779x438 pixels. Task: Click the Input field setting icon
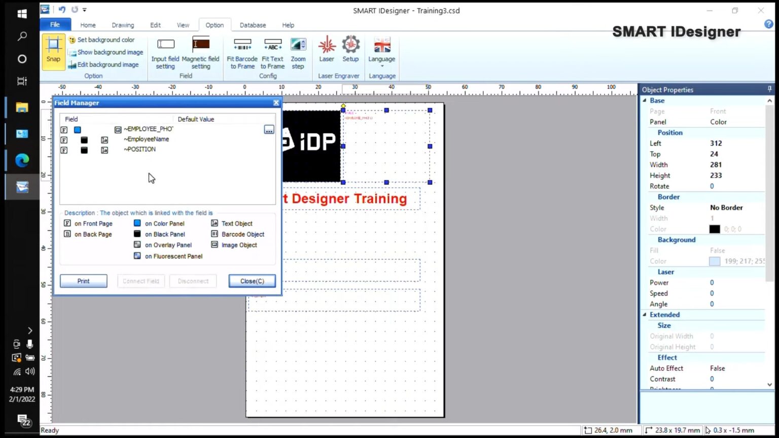pos(165,51)
